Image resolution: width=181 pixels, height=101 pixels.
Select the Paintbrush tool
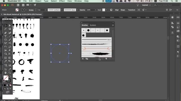(10, 40)
